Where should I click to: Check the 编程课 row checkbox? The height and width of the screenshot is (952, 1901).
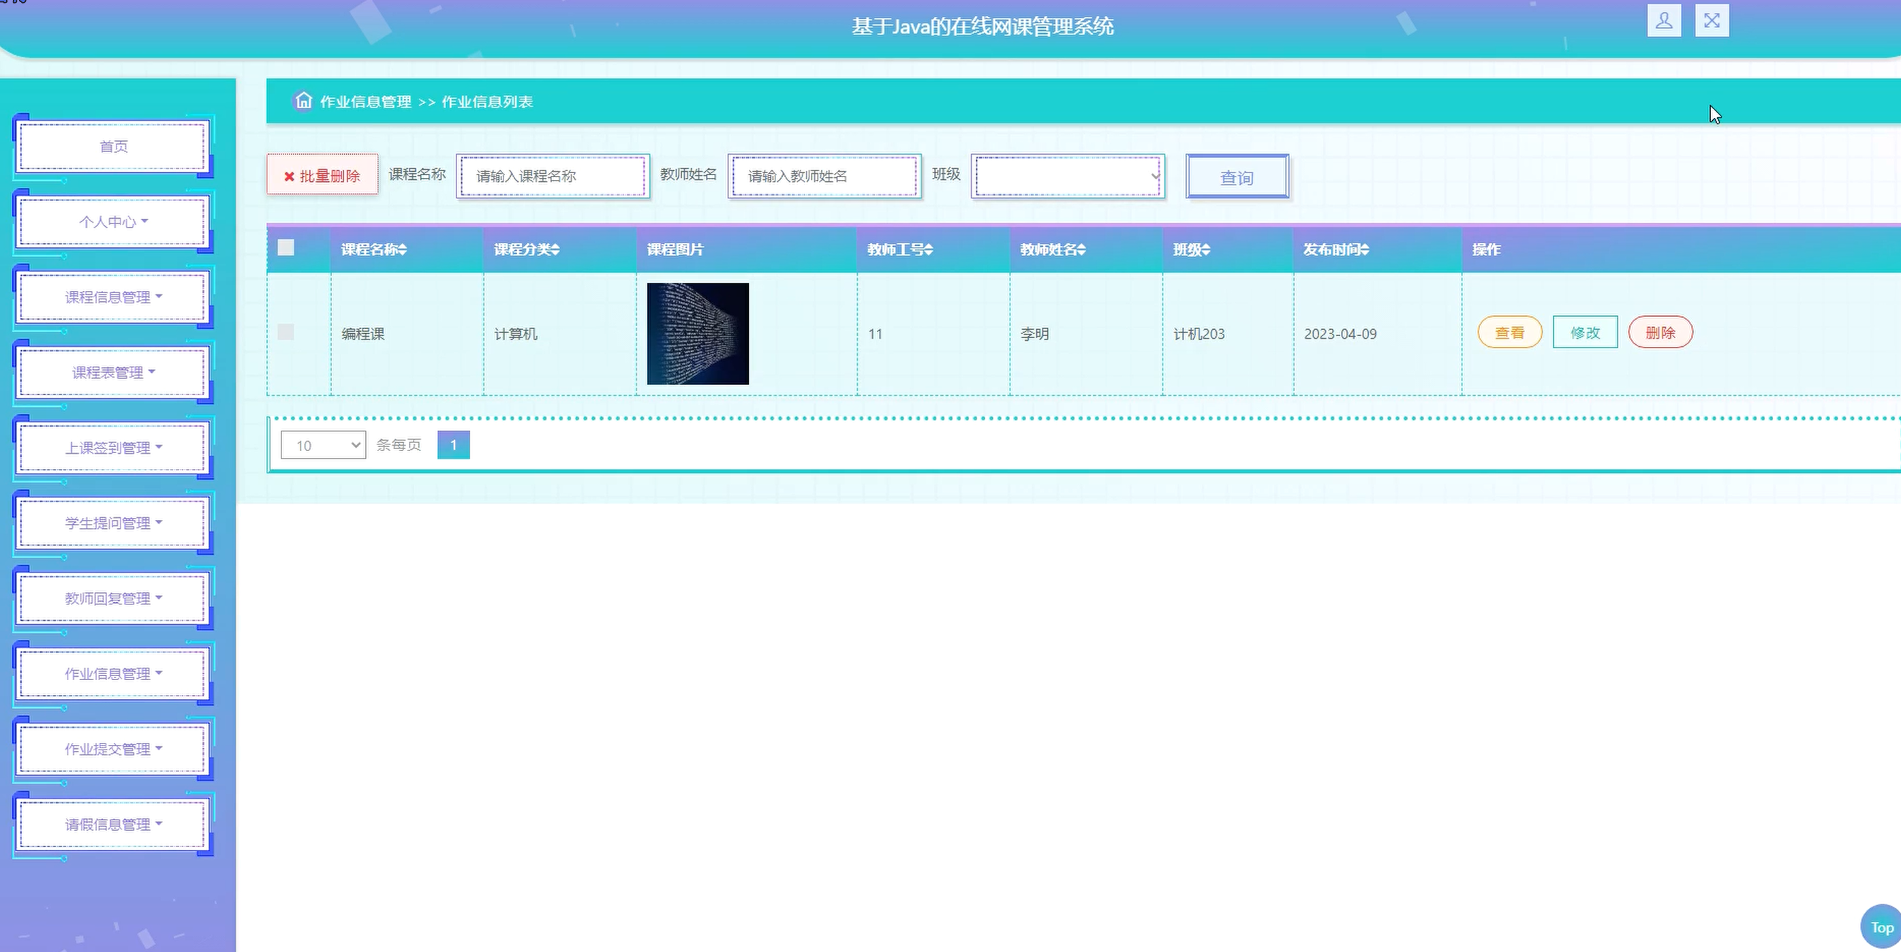click(285, 332)
